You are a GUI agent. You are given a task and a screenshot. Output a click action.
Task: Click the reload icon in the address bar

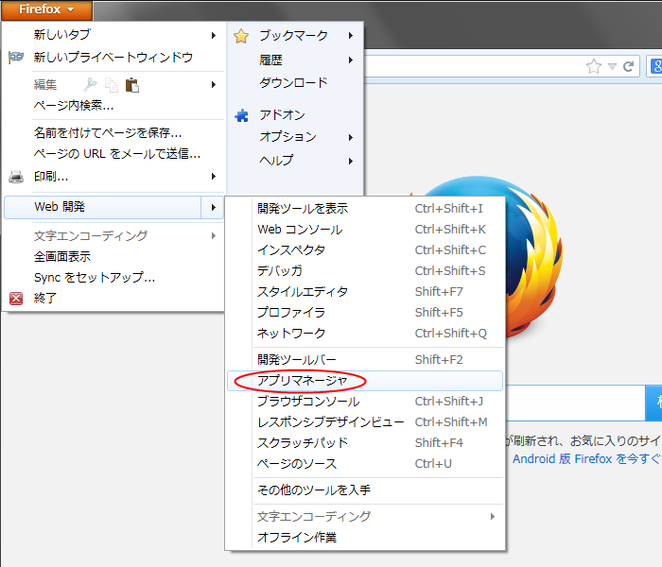point(628,66)
